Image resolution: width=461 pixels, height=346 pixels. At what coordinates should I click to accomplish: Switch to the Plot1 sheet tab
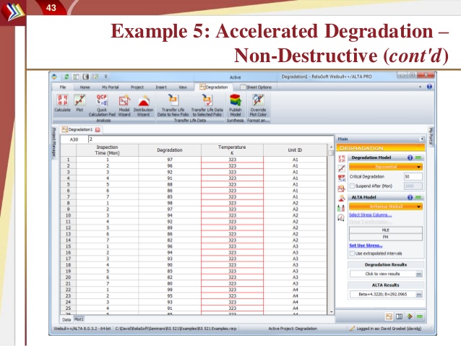tap(79, 319)
